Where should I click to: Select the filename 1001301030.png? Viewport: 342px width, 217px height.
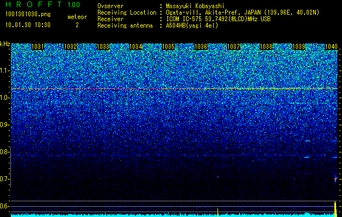point(28,15)
